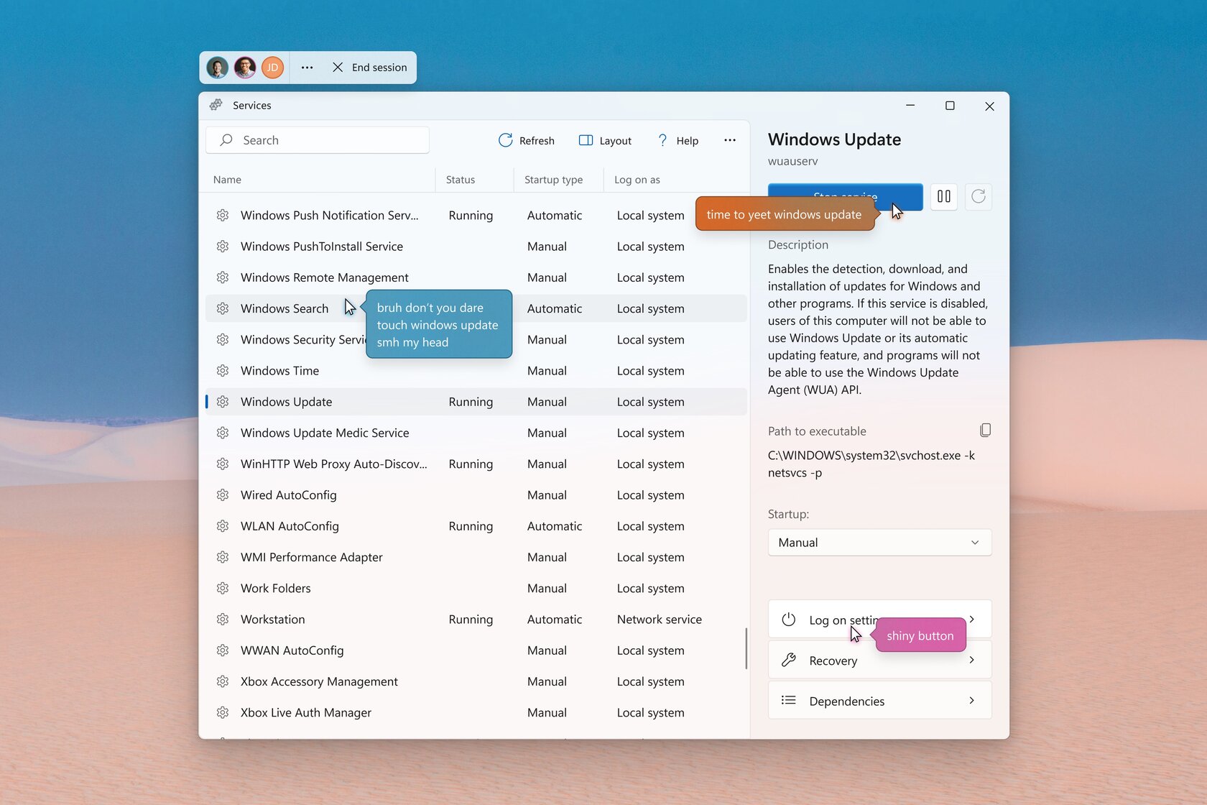Click the JD participant avatar
Image resolution: width=1207 pixels, height=805 pixels.
272,68
